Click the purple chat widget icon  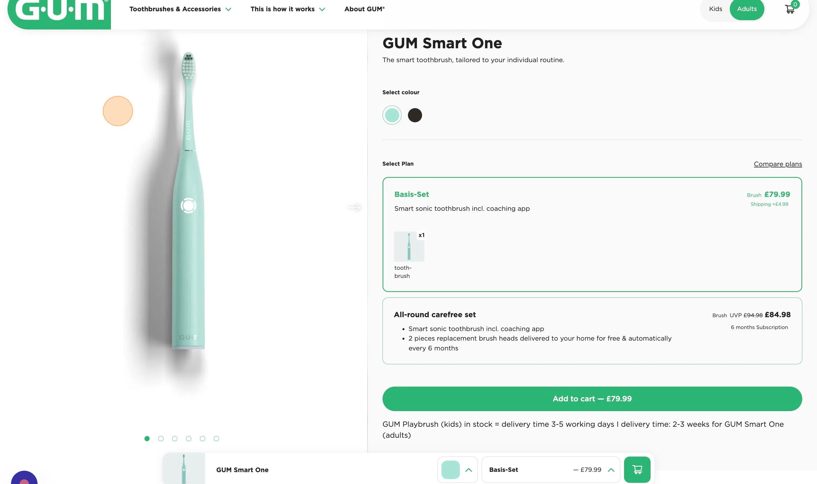coord(24,479)
